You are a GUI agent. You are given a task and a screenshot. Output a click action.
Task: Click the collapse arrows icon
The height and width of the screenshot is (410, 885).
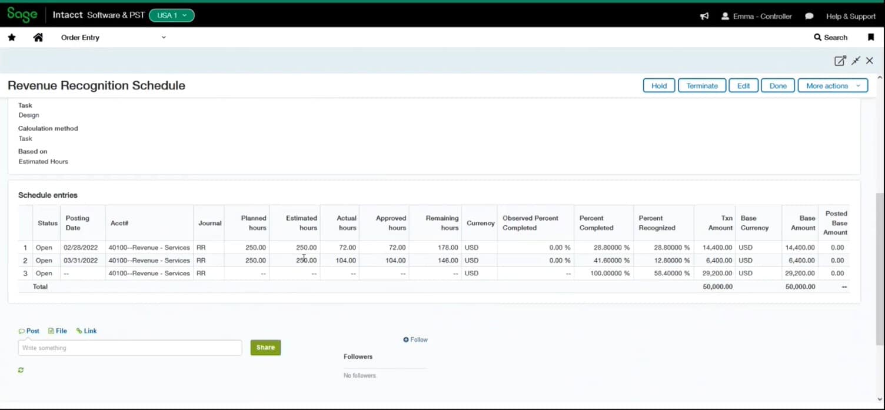pyautogui.click(x=856, y=61)
